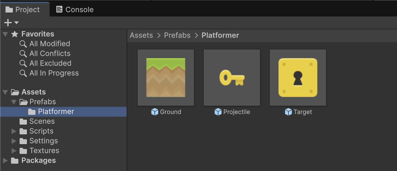Click the prefab cube icon beside Ground
Image resolution: width=397 pixels, height=171 pixels.
coord(155,112)
